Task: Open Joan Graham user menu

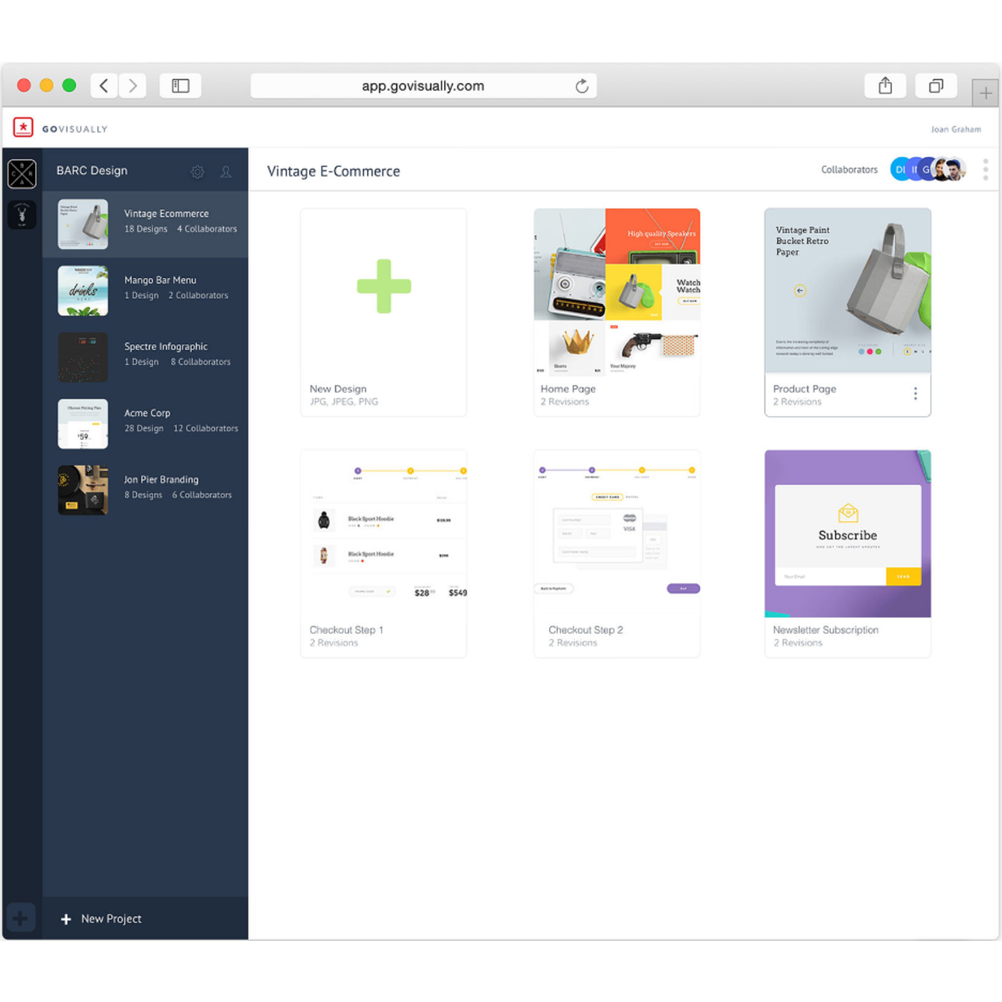Action: 955,129
